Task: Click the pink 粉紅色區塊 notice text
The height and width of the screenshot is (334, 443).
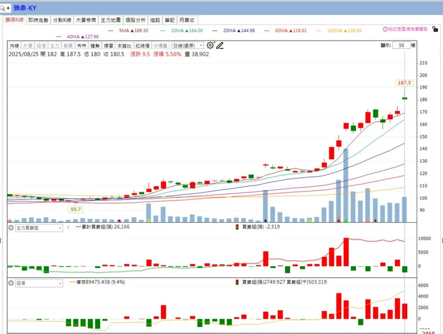Action: click(x=408, y=29)
